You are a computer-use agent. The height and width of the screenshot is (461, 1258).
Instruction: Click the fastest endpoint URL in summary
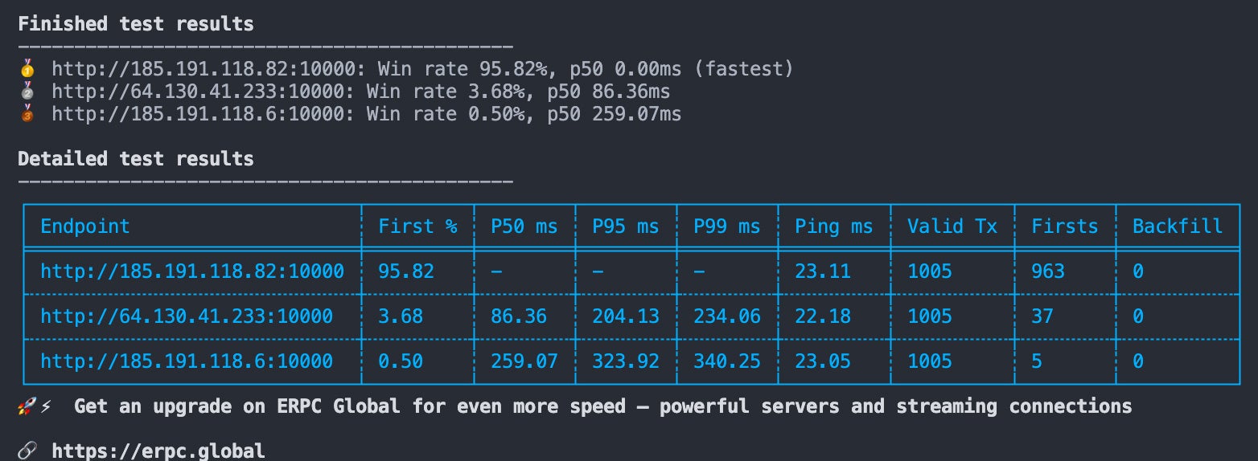coord(203,69)
